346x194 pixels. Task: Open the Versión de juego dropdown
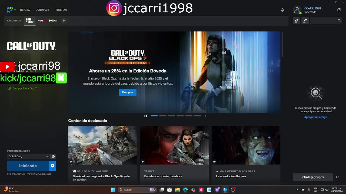point(28,156)
